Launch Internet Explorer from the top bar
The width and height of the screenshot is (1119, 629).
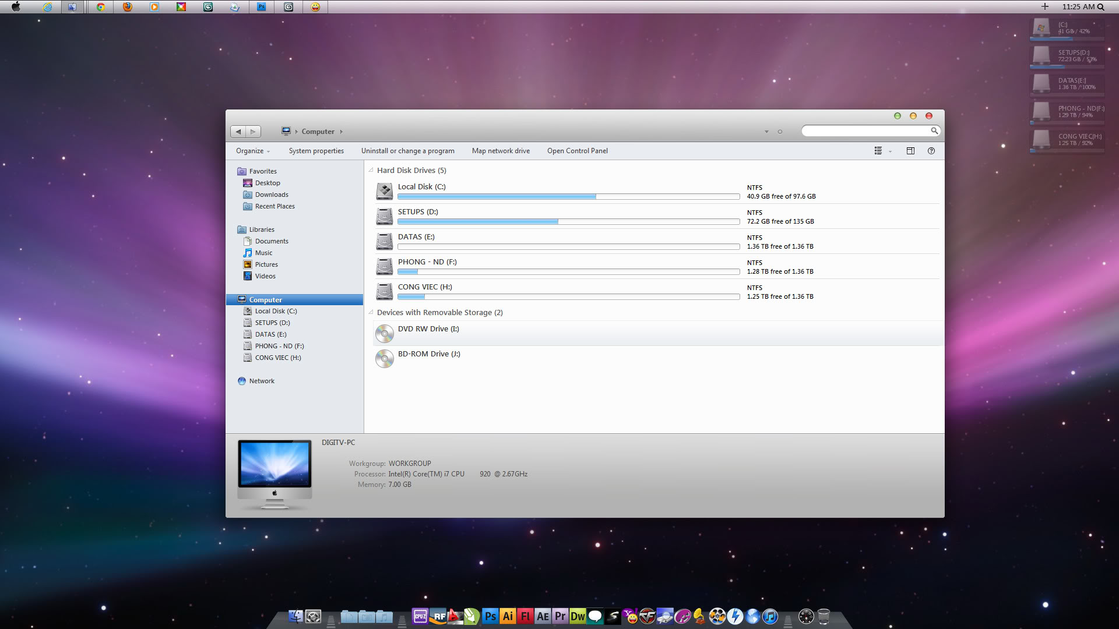[47, 7]
